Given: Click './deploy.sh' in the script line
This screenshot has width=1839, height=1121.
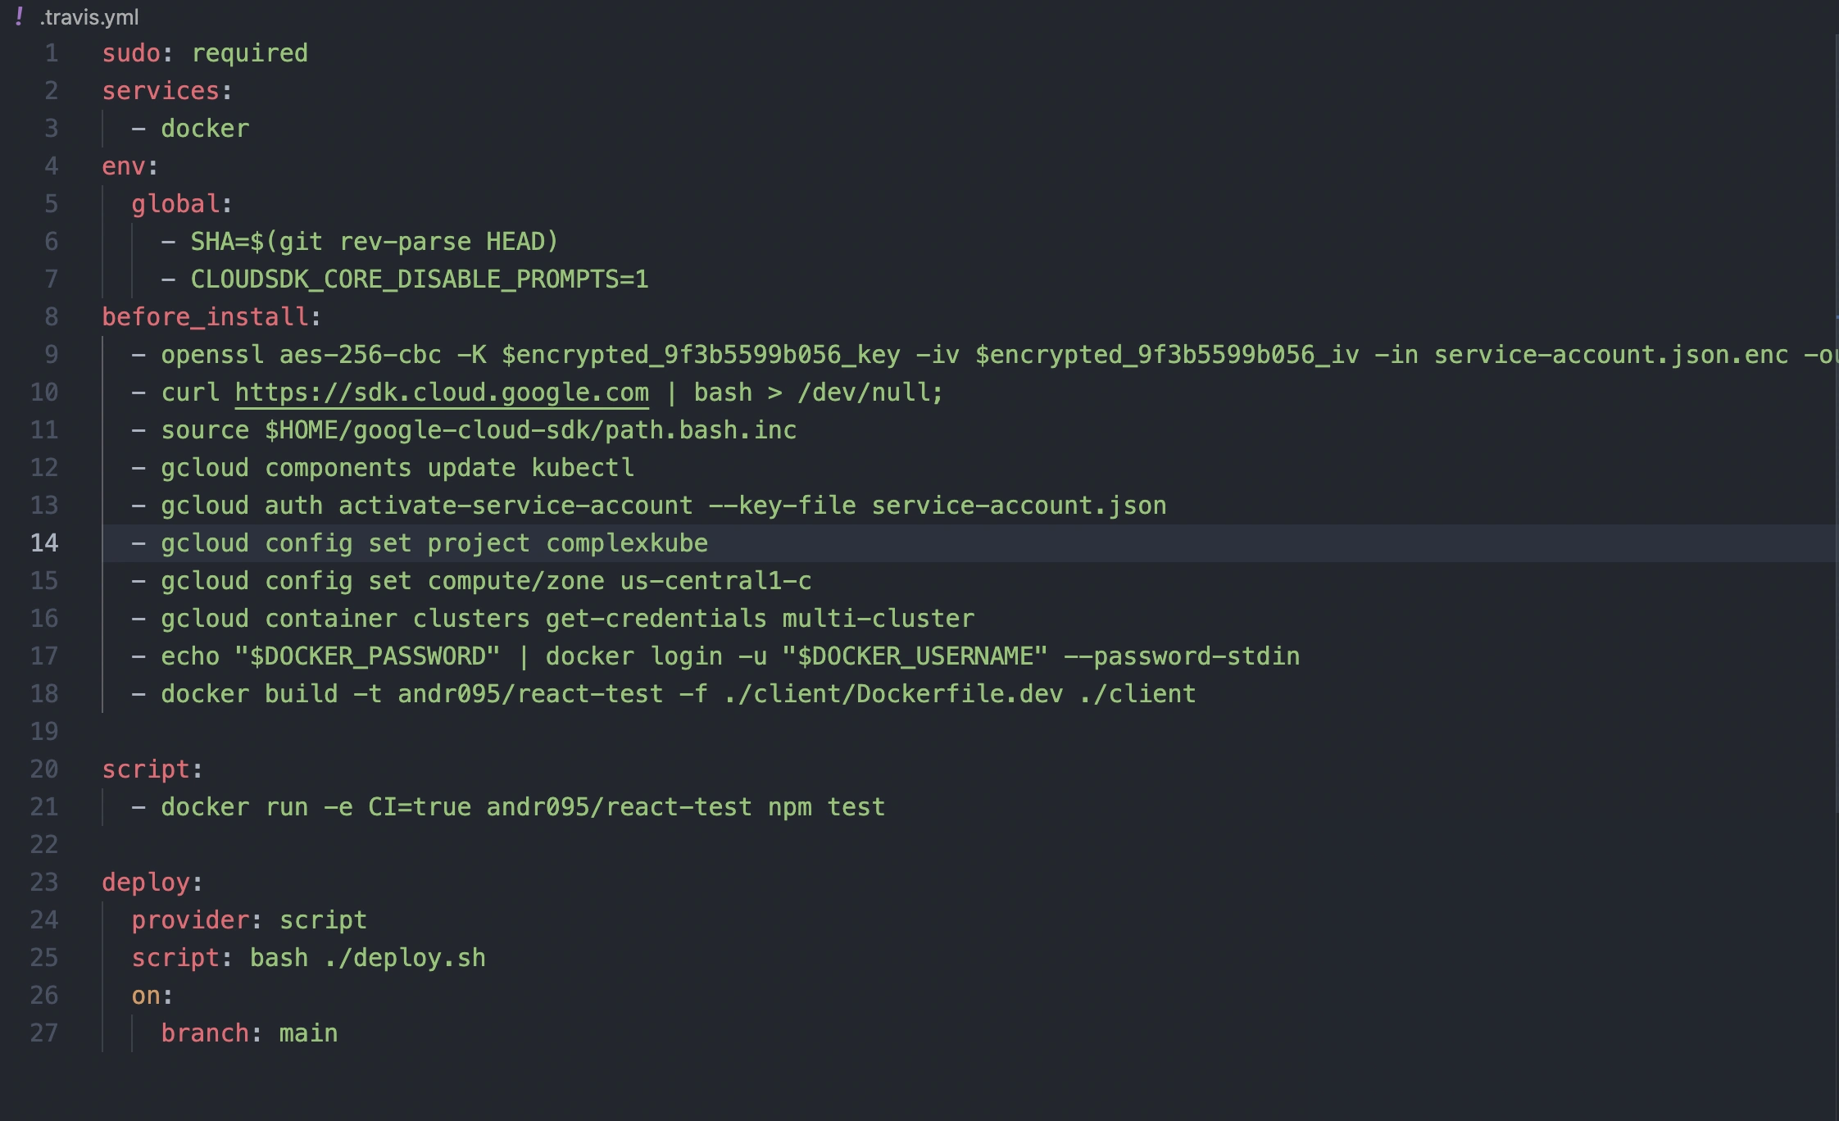Looking at the screenshot, I should [x=405, y=958].
